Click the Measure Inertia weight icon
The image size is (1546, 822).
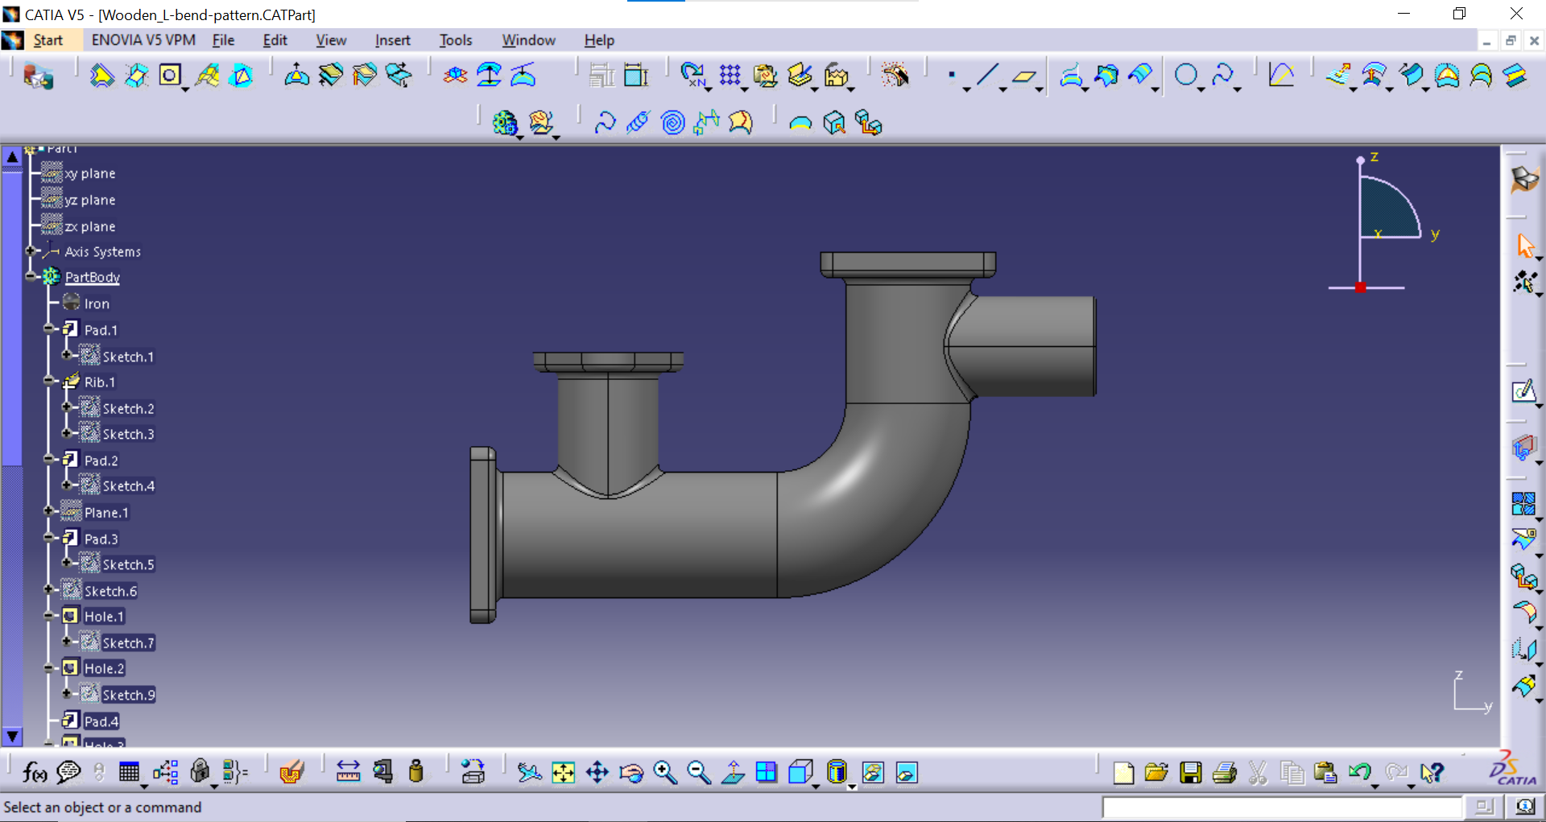click(415, 773)
